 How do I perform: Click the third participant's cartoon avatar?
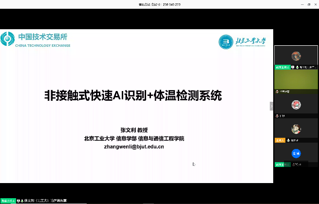[x=296, y=104]
